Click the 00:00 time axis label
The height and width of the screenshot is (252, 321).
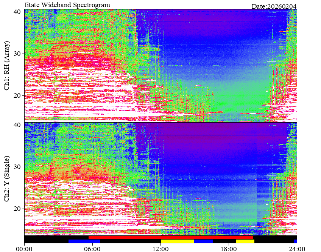coord(25,249)
